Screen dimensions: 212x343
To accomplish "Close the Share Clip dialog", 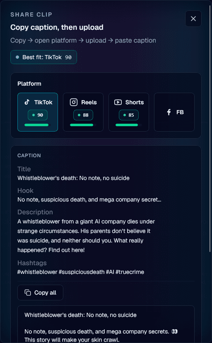I will (193, 19).
